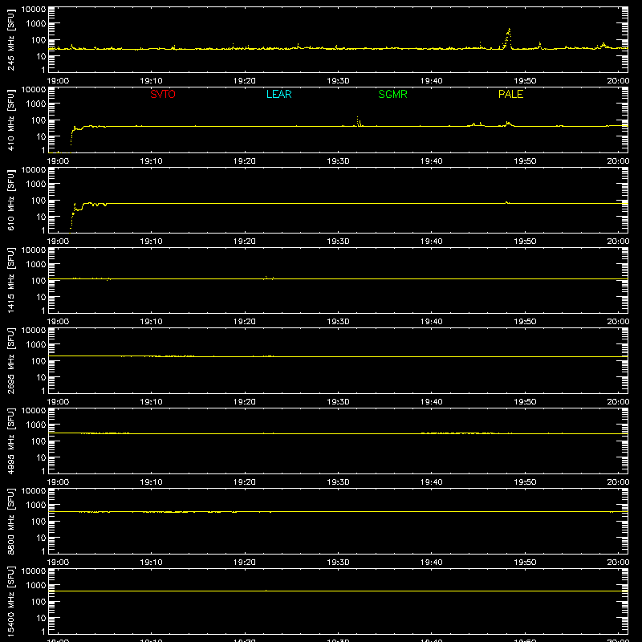Click 10 tick label on 1415 MHz axis
Screen dimensions: 642x642
[x=41, y=297]
